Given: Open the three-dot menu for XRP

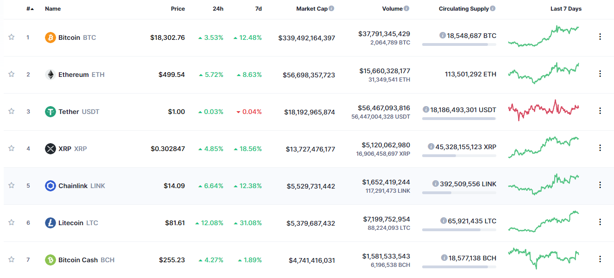Looking at the screenshot, I should (600, 148).
